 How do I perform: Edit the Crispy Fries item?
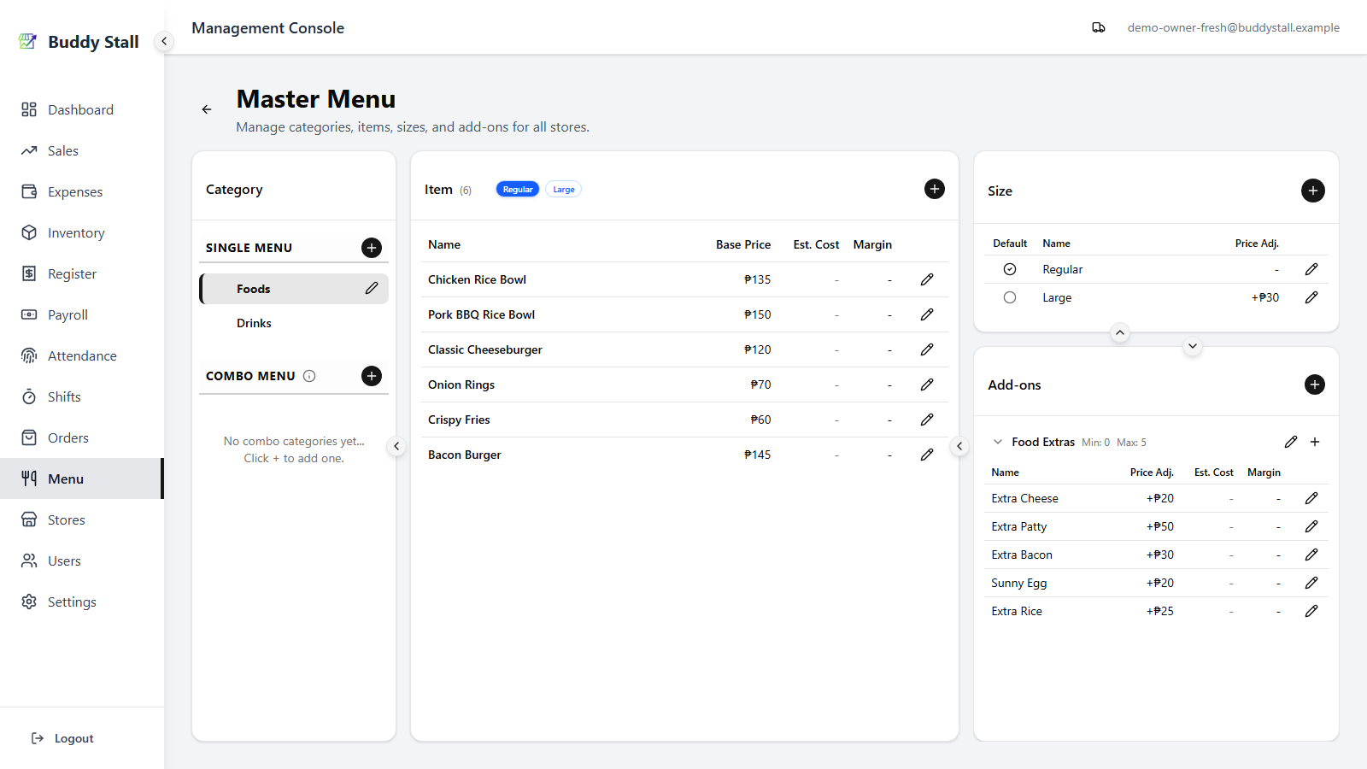pyautogui.click(x=927, y=420)
